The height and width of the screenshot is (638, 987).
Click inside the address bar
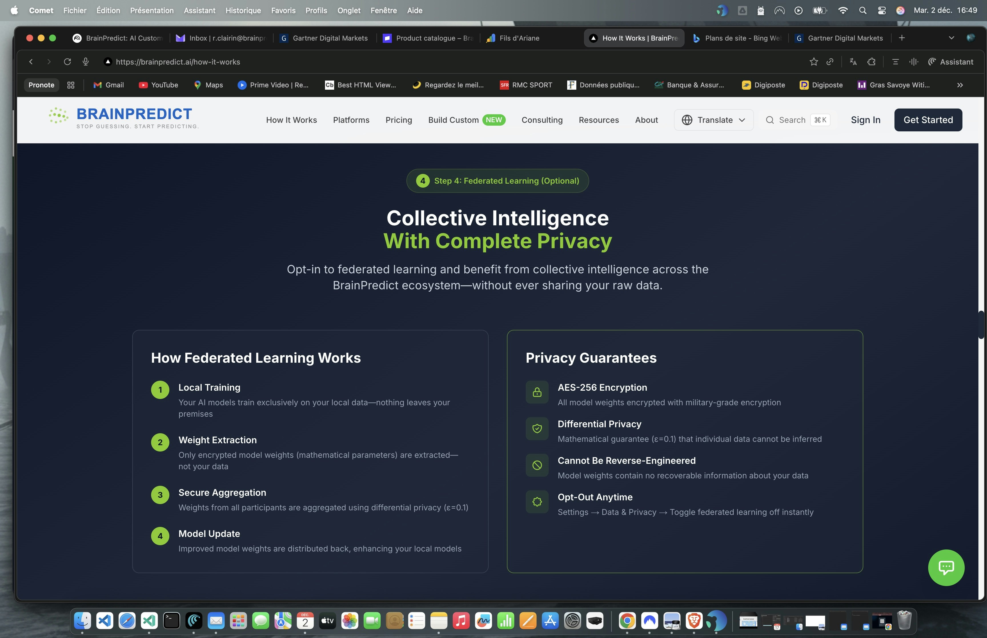[x=248, y=61]
